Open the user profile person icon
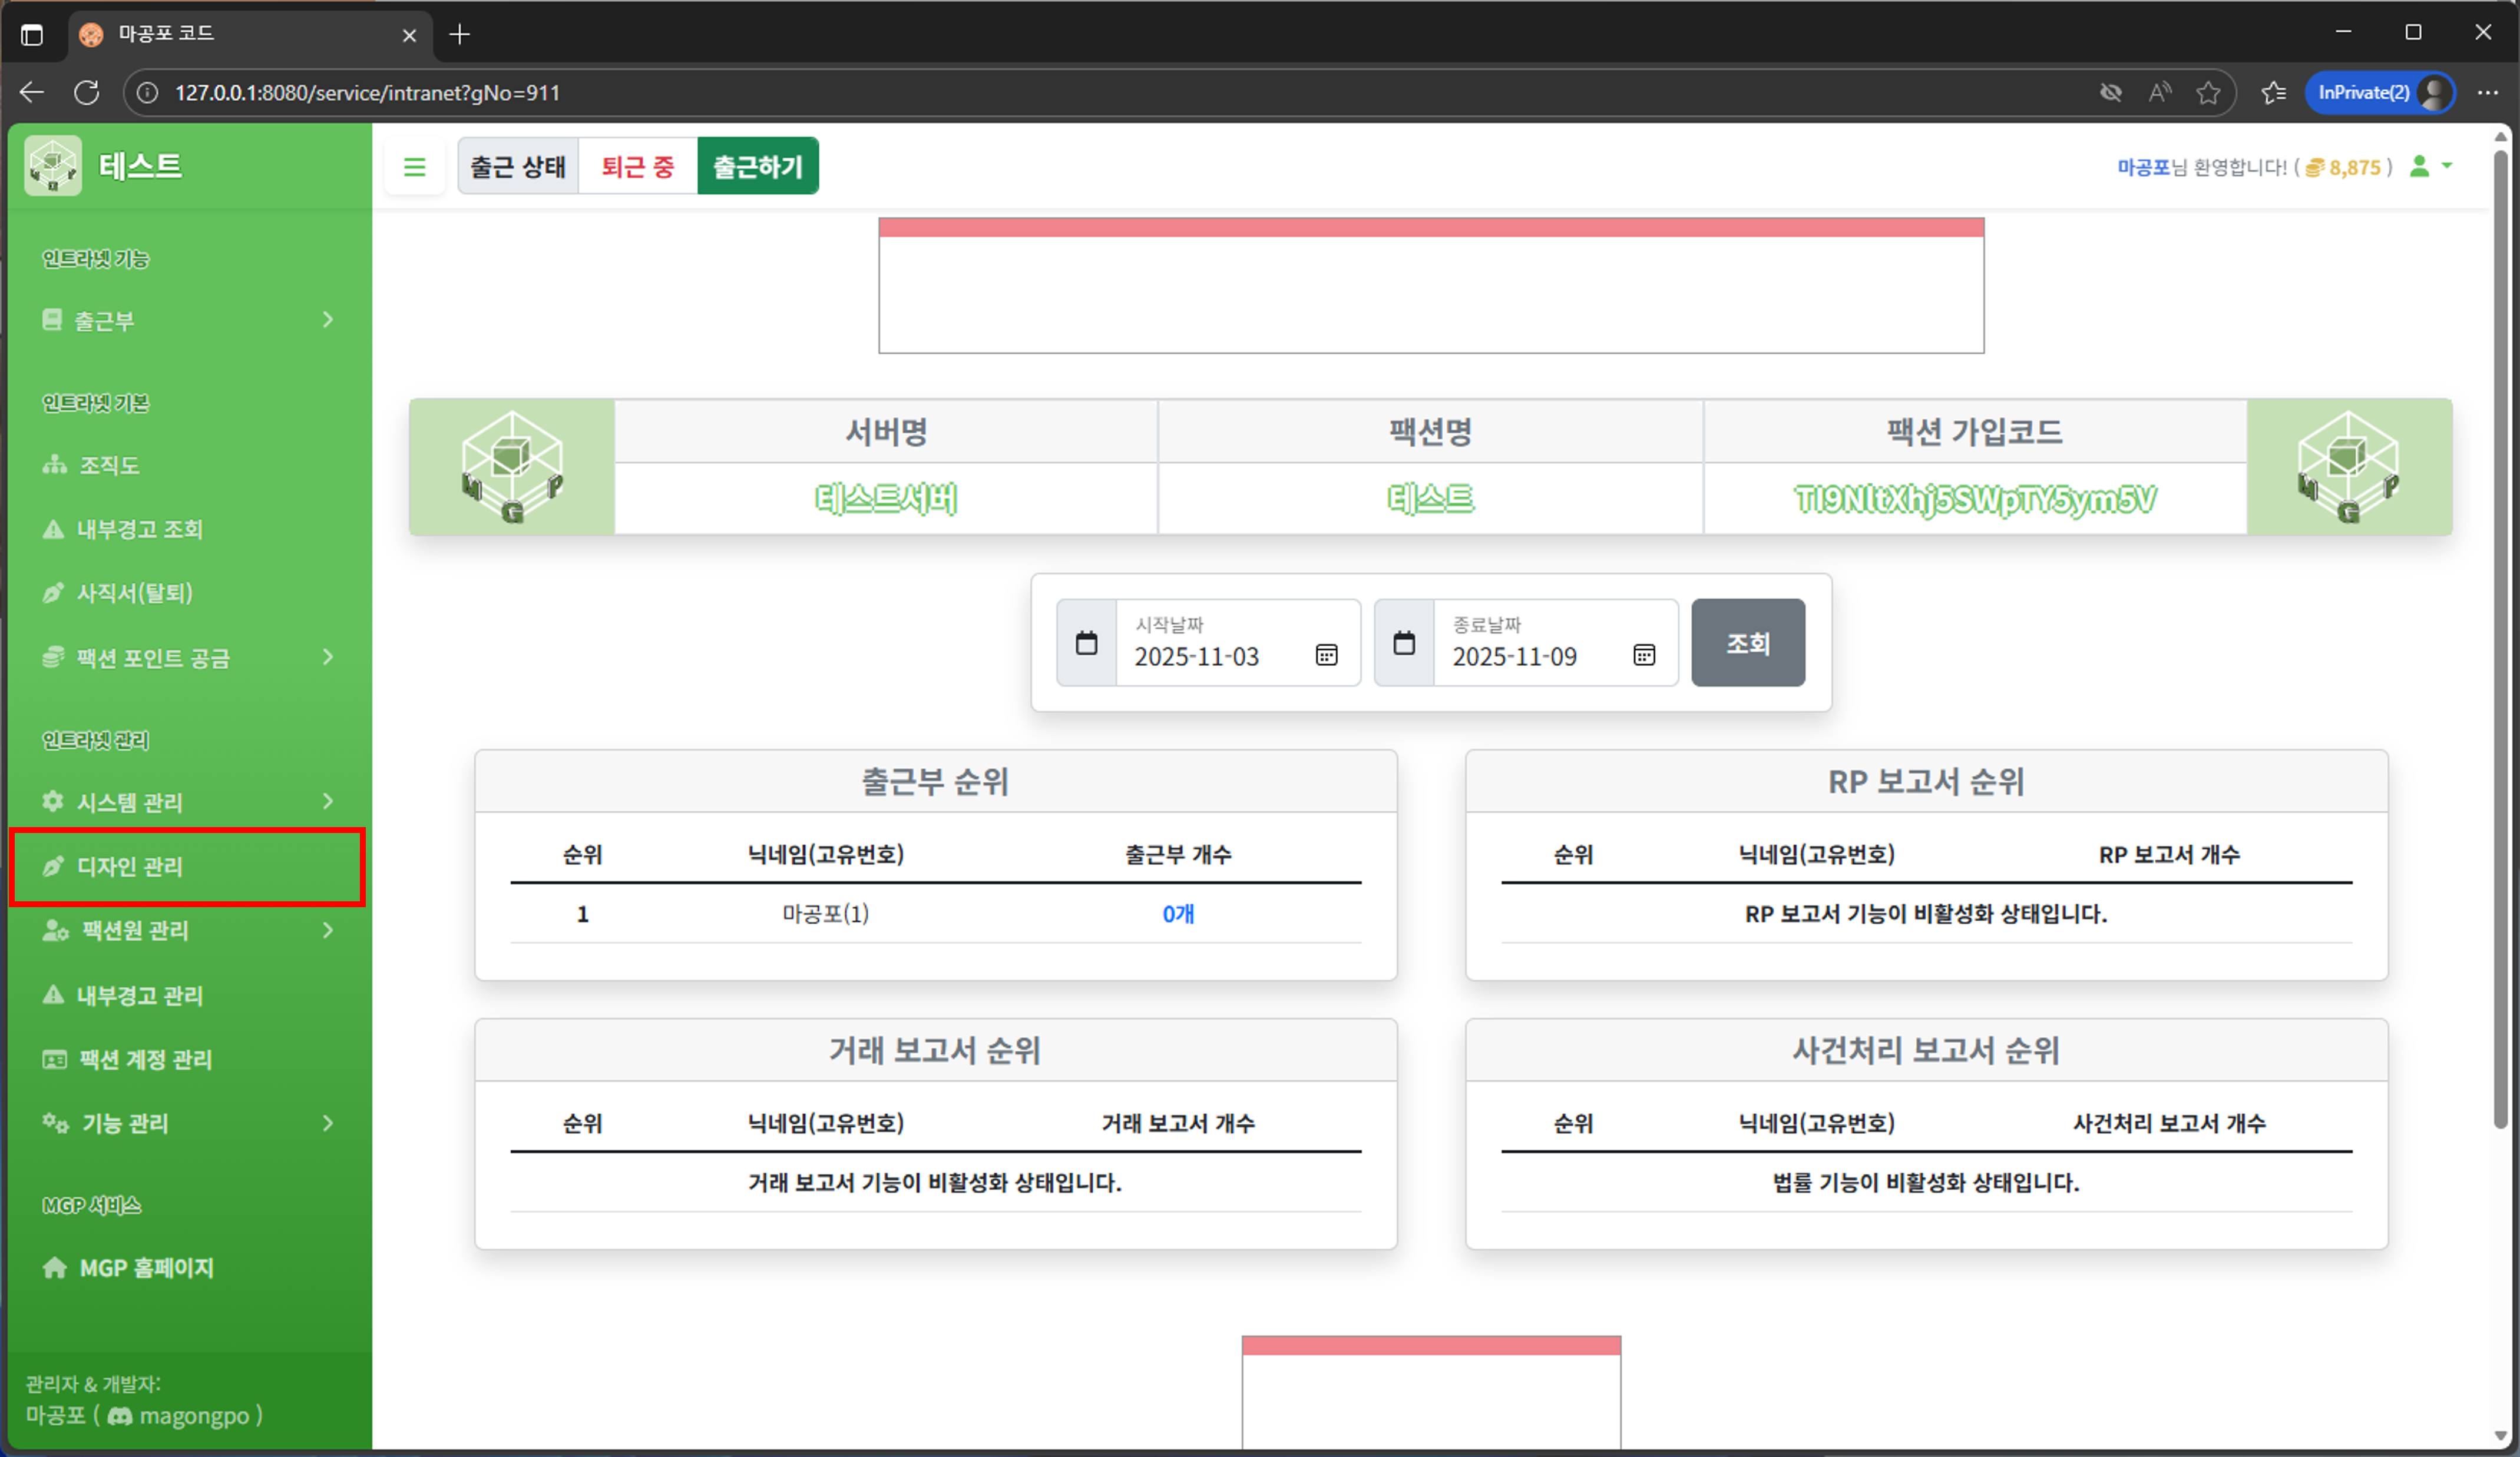This screenshot has width=2520, height=1457. click(2419, 167)
